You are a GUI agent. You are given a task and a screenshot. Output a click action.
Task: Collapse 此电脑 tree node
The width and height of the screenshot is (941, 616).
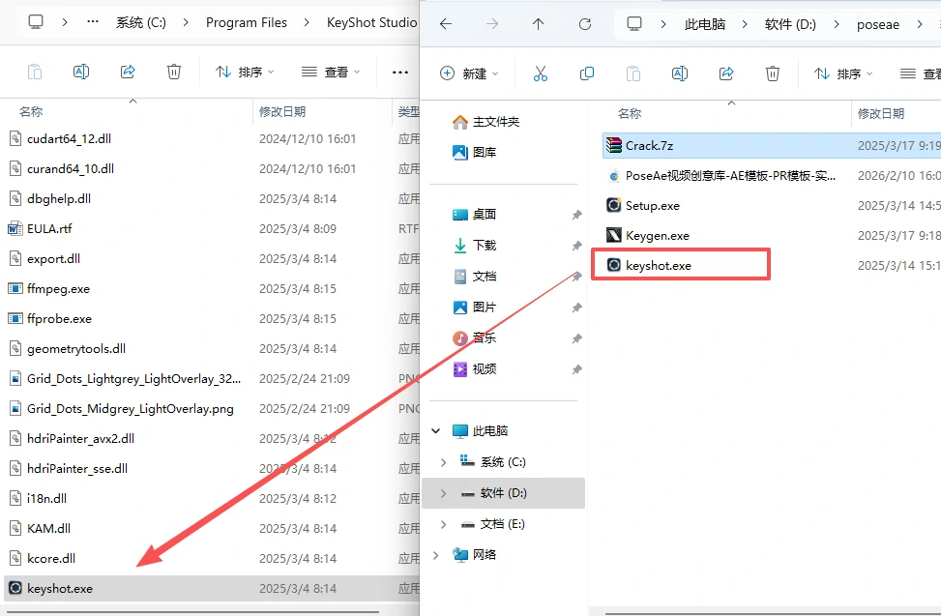[x=436, y=430]
